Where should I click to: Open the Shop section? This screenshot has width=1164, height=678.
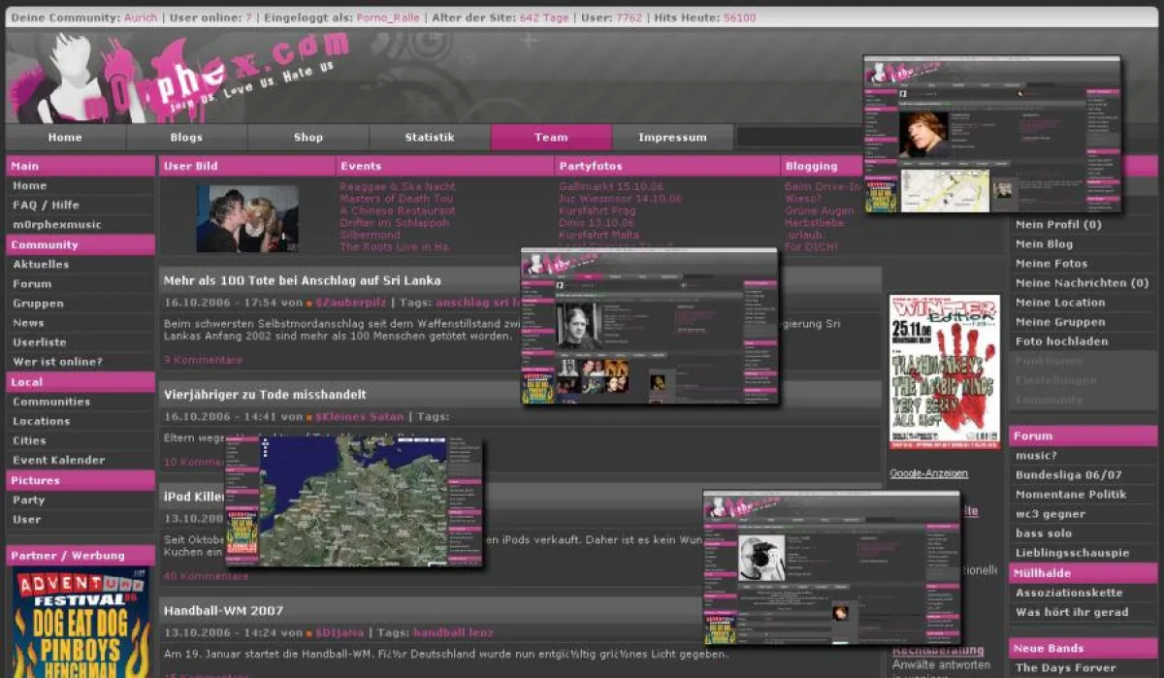click(x=307, y=137)
